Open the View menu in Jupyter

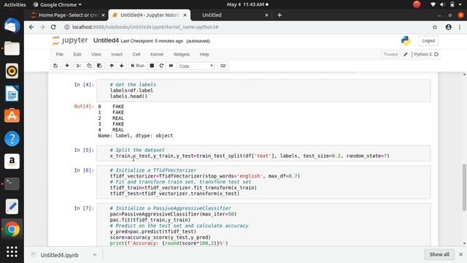96,54
